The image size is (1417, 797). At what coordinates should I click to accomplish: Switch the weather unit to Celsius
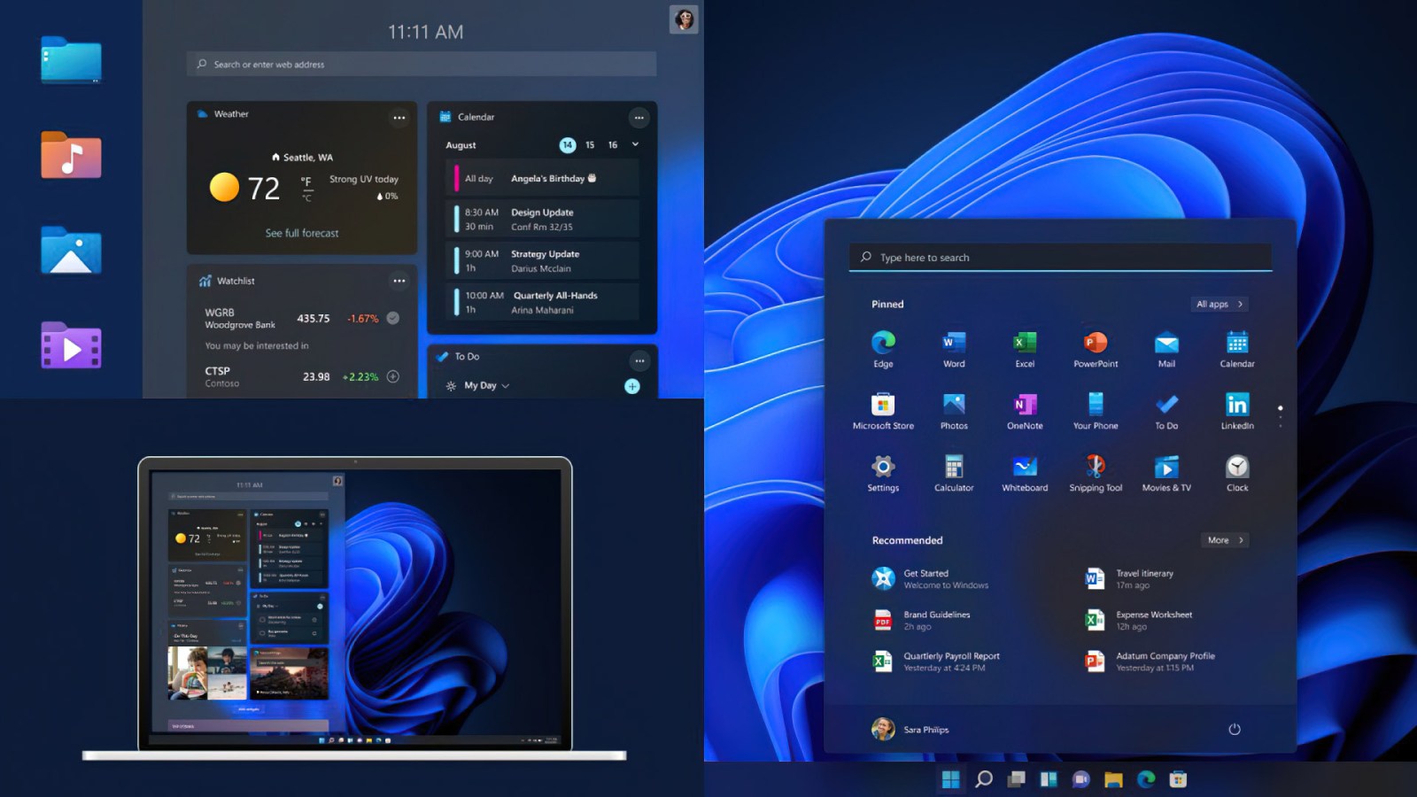(306, 197)
